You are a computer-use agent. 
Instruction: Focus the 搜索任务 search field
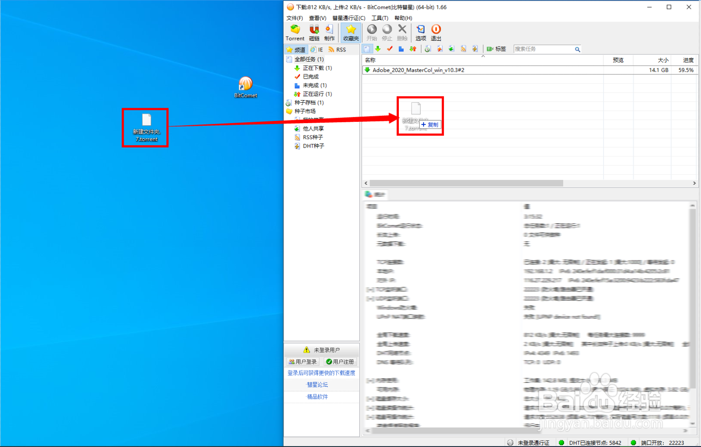click(x=544, y=49)
